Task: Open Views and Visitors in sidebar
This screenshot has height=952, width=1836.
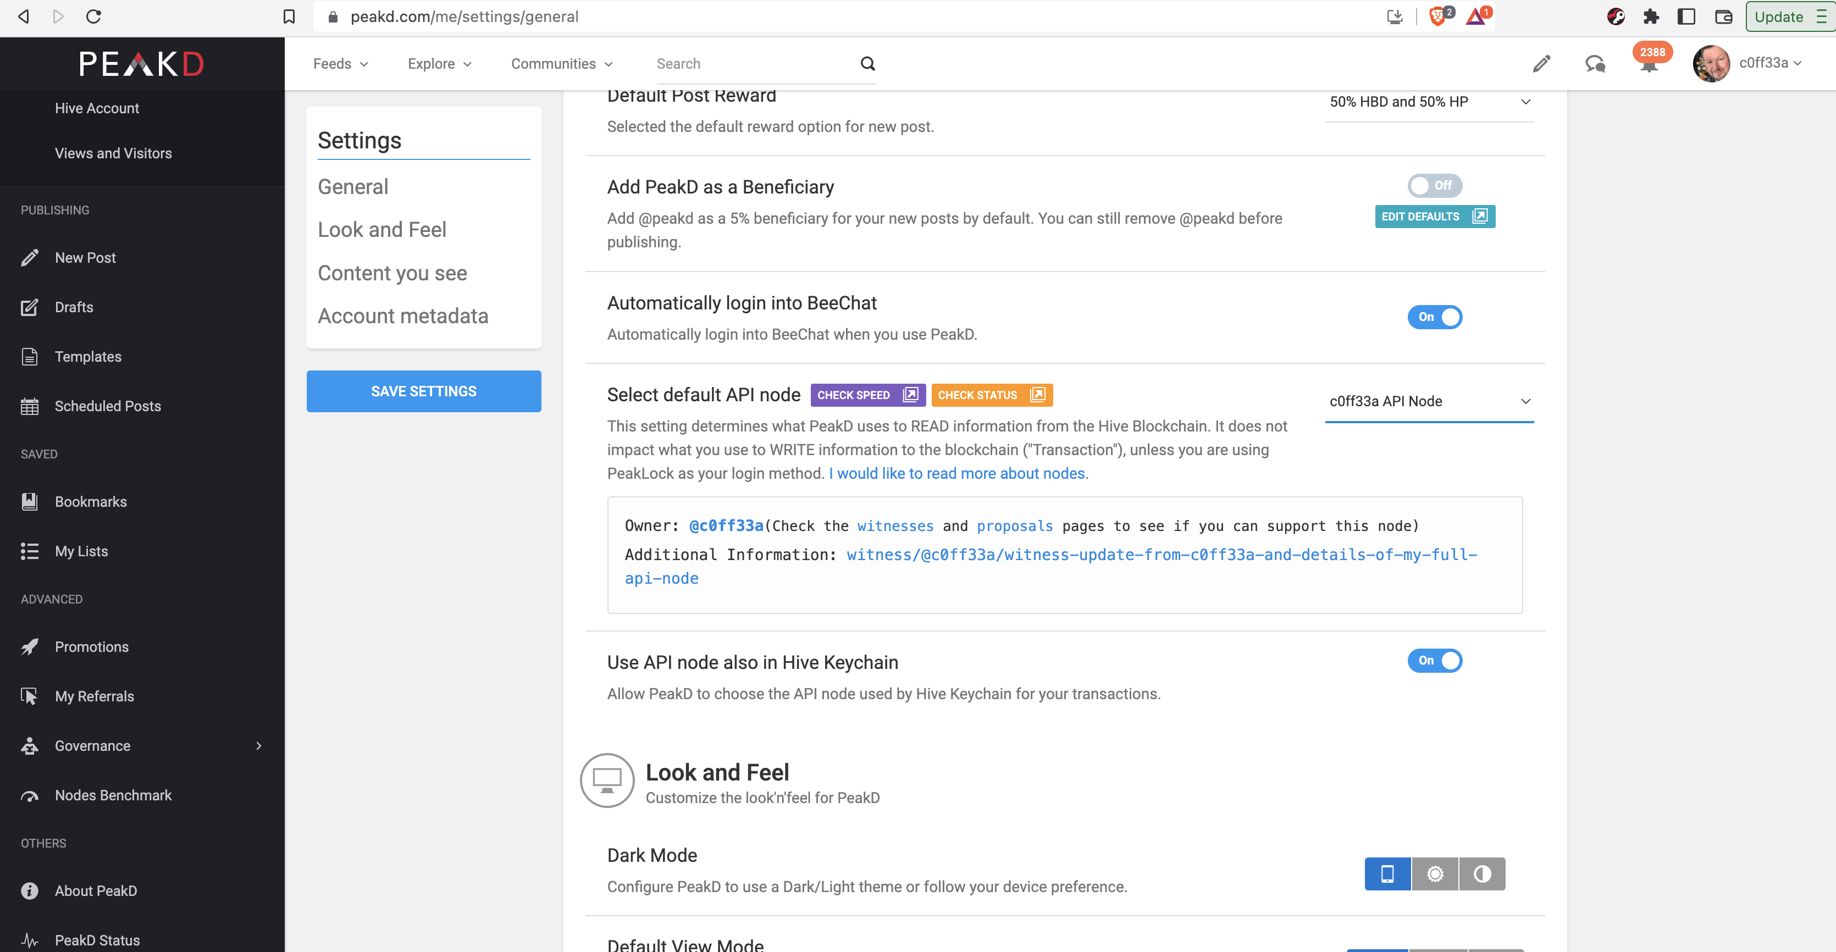Action: pyautogui.click(x=113, y=153)
